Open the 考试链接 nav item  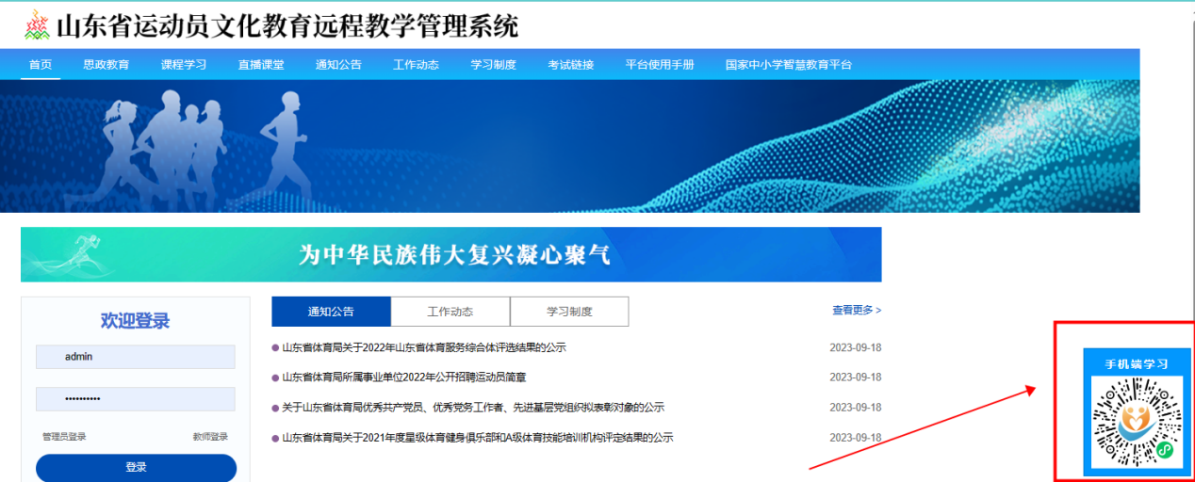click(571, 65)
